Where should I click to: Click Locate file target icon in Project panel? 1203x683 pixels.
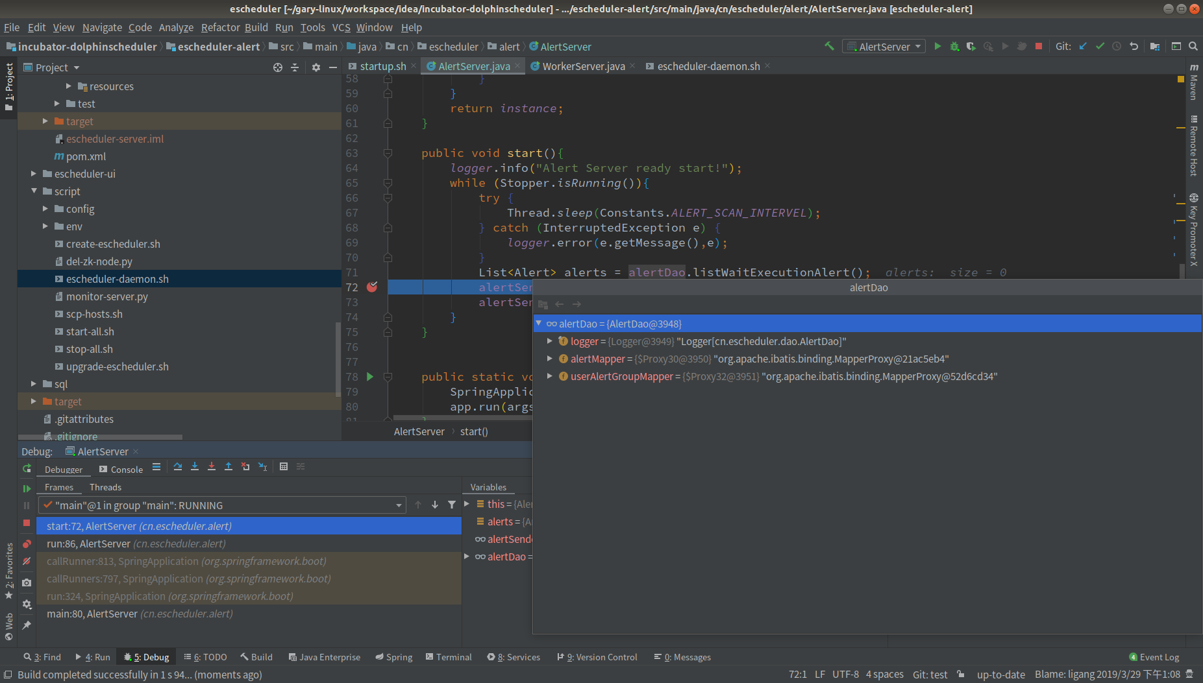[x=278, y=67]
